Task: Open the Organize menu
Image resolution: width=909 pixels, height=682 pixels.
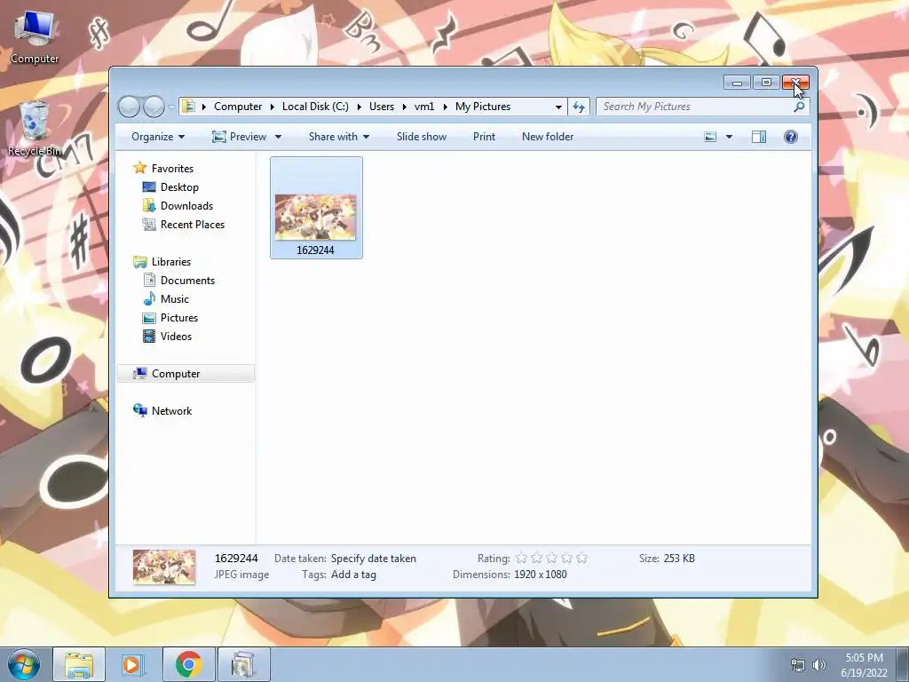Action: pyautogui.click(x=158, y=137)
